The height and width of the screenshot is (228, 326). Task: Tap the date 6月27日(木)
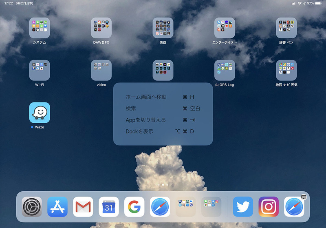24,3
